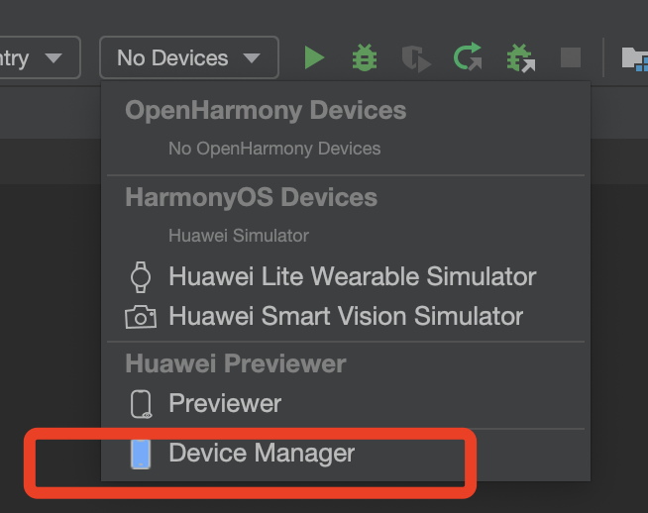Attach debugger using bug-with-arrow icon
Screen dimensions: 648x513
[x=519, y=58]
